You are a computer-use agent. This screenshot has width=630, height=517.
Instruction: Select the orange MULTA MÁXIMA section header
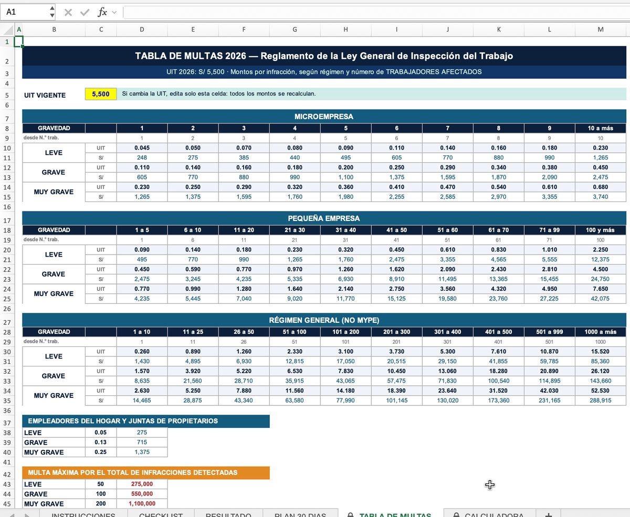pyautogui.click(x=146, y=472)
